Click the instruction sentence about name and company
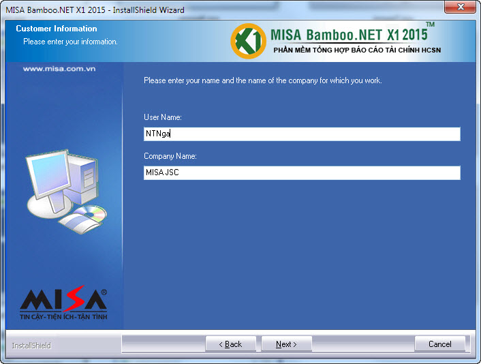Screen dimensions: 481x364 pyautogui.click(x=263, y=80)
